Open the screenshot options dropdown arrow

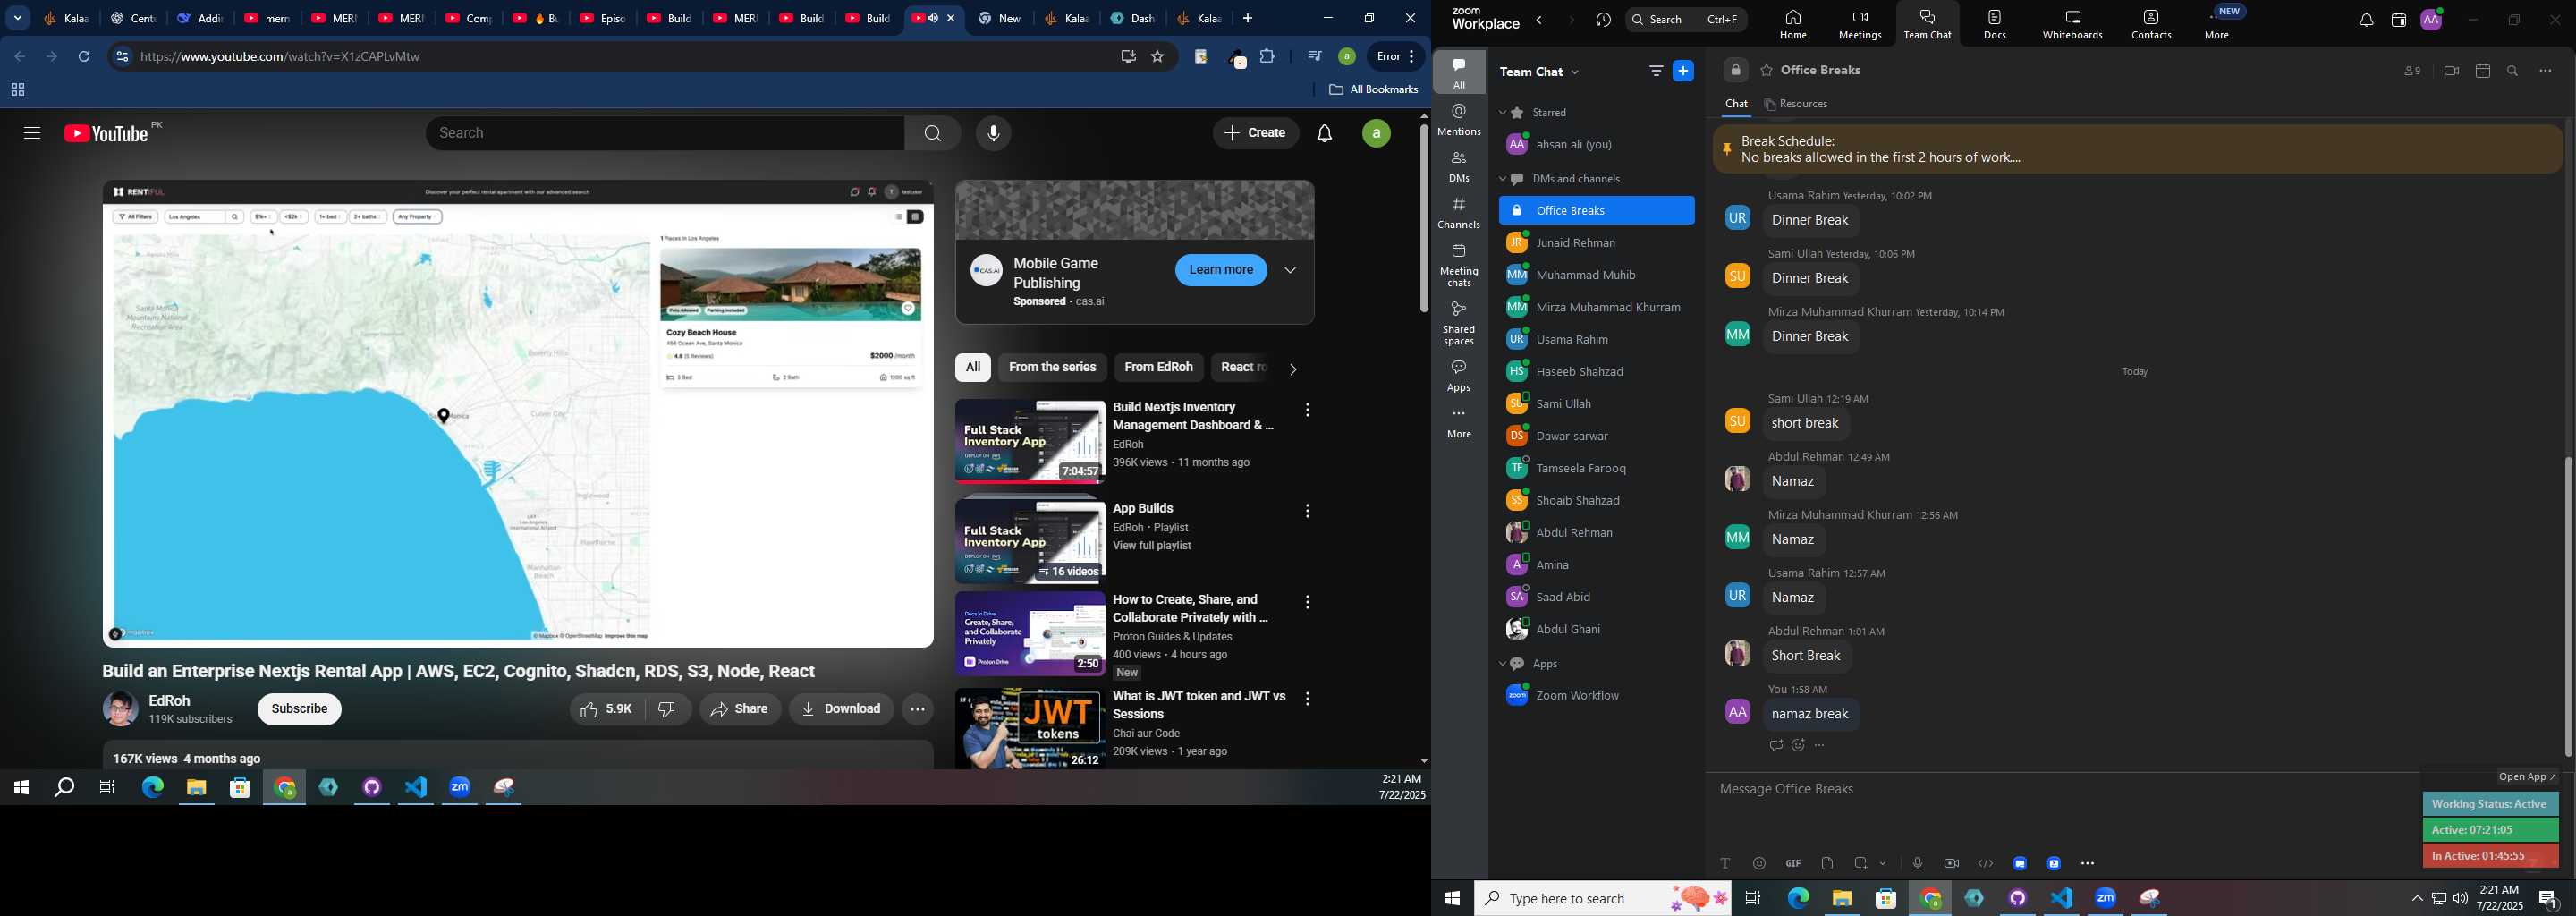[x=1884, y=864]
